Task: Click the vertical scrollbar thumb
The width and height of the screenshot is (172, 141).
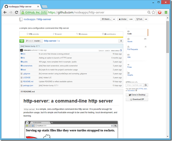Action: click(167, 37)
